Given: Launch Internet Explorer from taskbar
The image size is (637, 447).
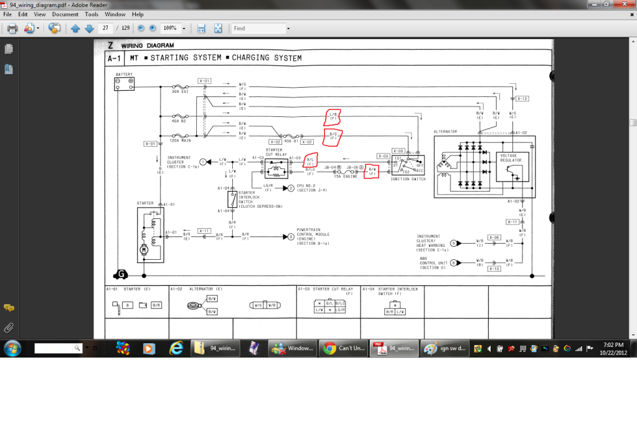Looking at the screenshot, I should [176, 348].
